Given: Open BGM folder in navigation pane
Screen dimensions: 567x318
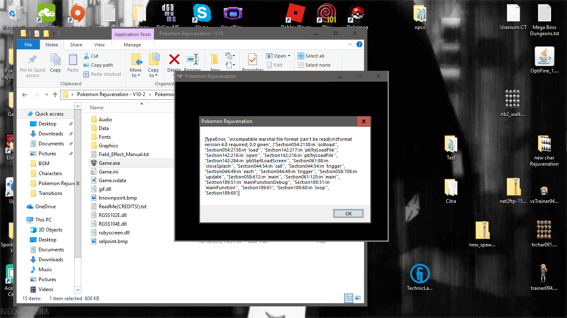Looking at the screenshot, I should point(44,164).
